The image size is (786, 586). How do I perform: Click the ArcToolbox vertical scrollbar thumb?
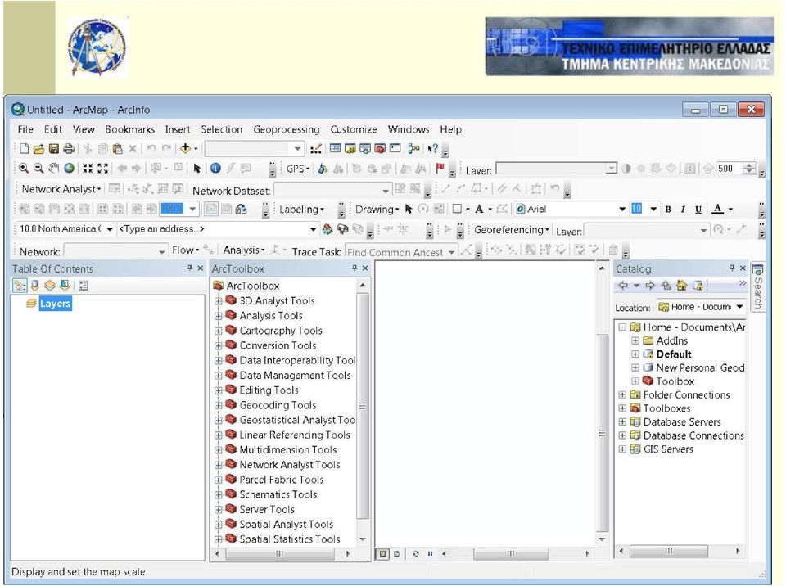363,406
